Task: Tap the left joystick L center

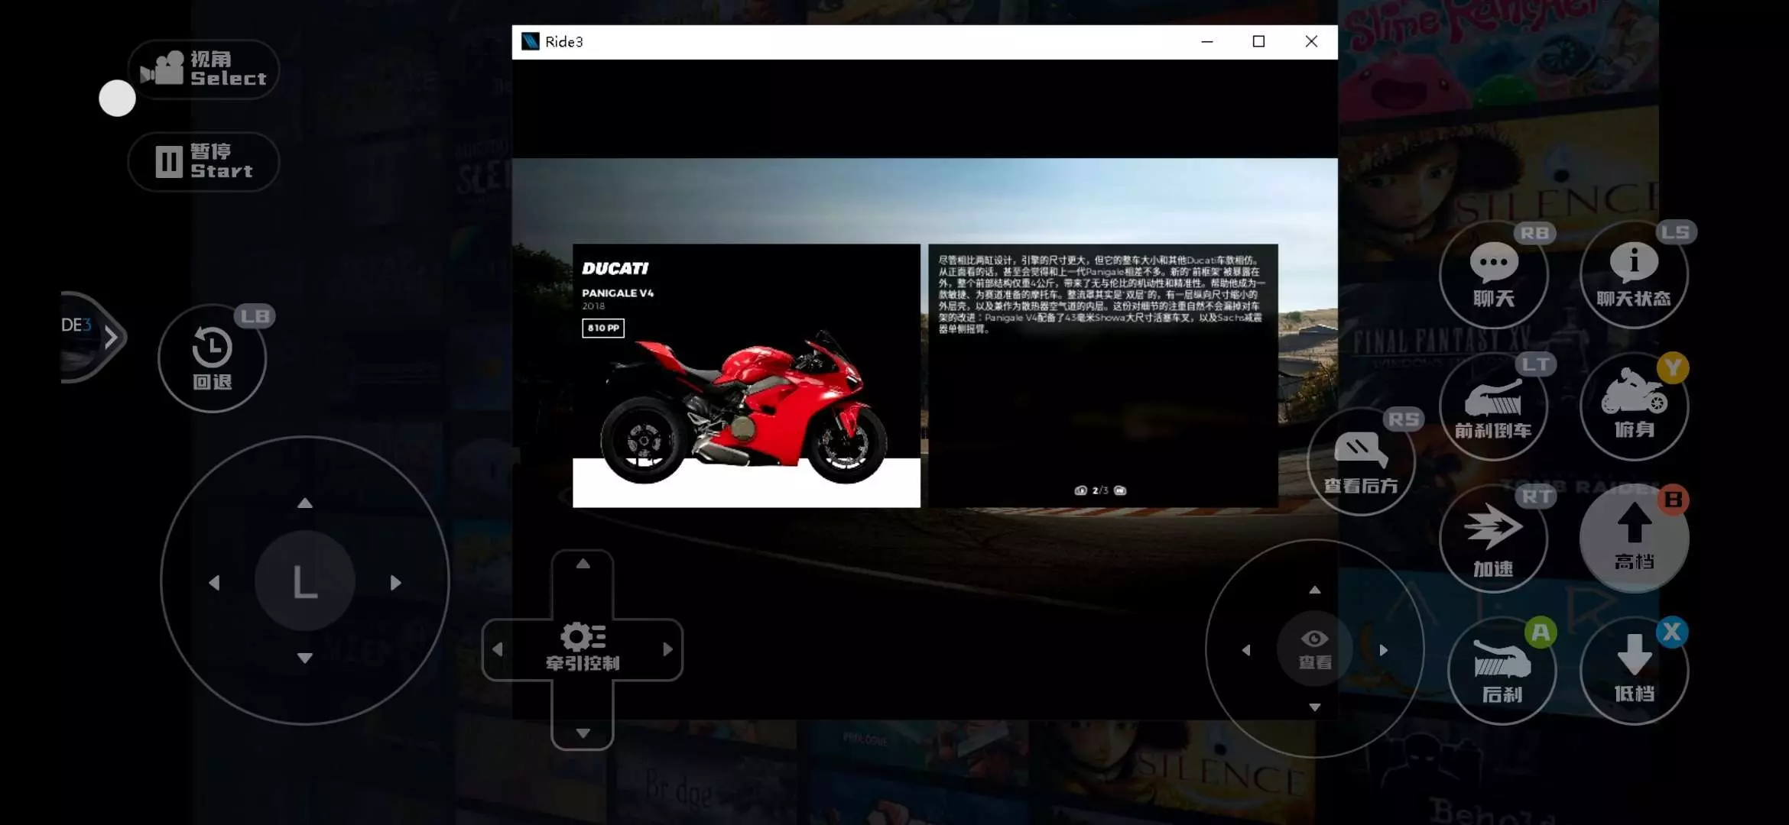Action: click(304, 581)
